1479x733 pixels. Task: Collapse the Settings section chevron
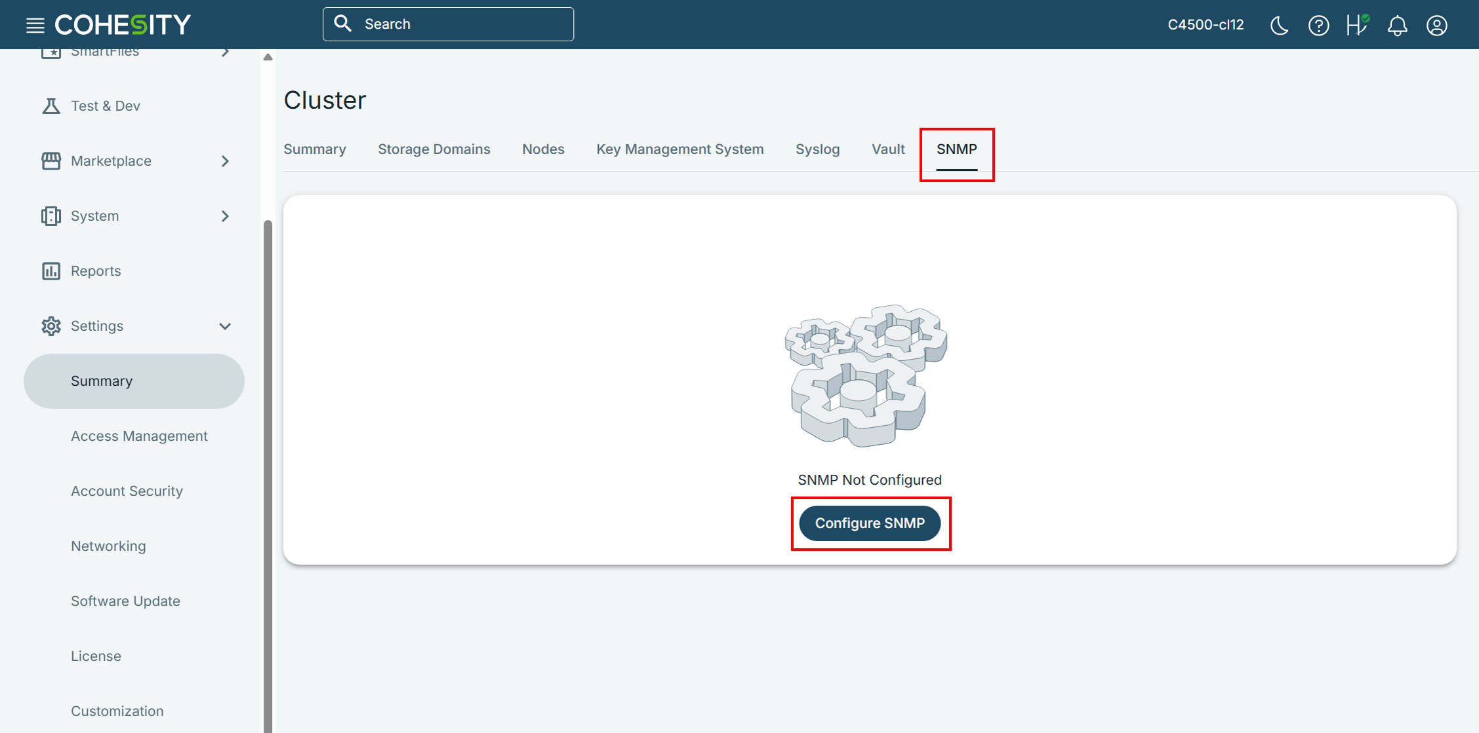225,326
